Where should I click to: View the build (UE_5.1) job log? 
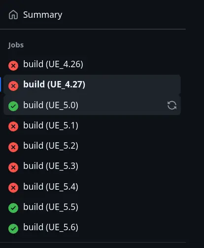[51, 125]
